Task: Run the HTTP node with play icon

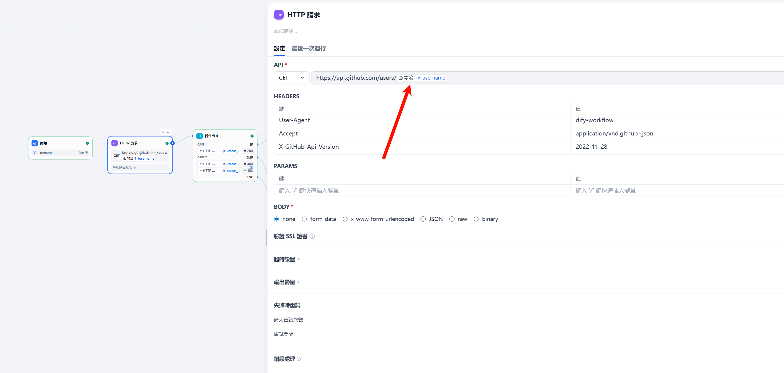Action: point(163,132)
